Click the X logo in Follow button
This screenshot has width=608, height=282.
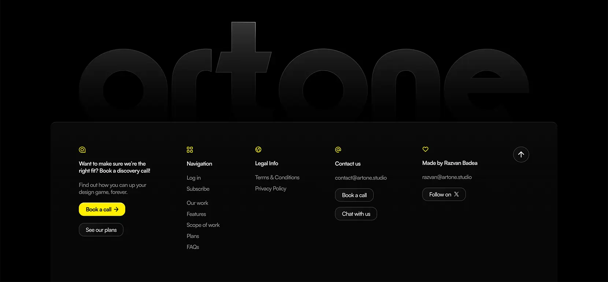click(456, 194)
